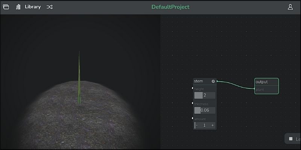This screenshot has width=301, height=150.
Task: Decrease stem amount with minus button
Action: click(x=197, y=125)
